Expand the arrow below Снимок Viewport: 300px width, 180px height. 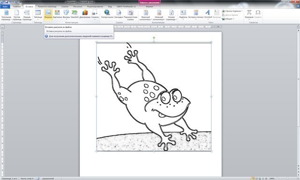click(95, 20)
